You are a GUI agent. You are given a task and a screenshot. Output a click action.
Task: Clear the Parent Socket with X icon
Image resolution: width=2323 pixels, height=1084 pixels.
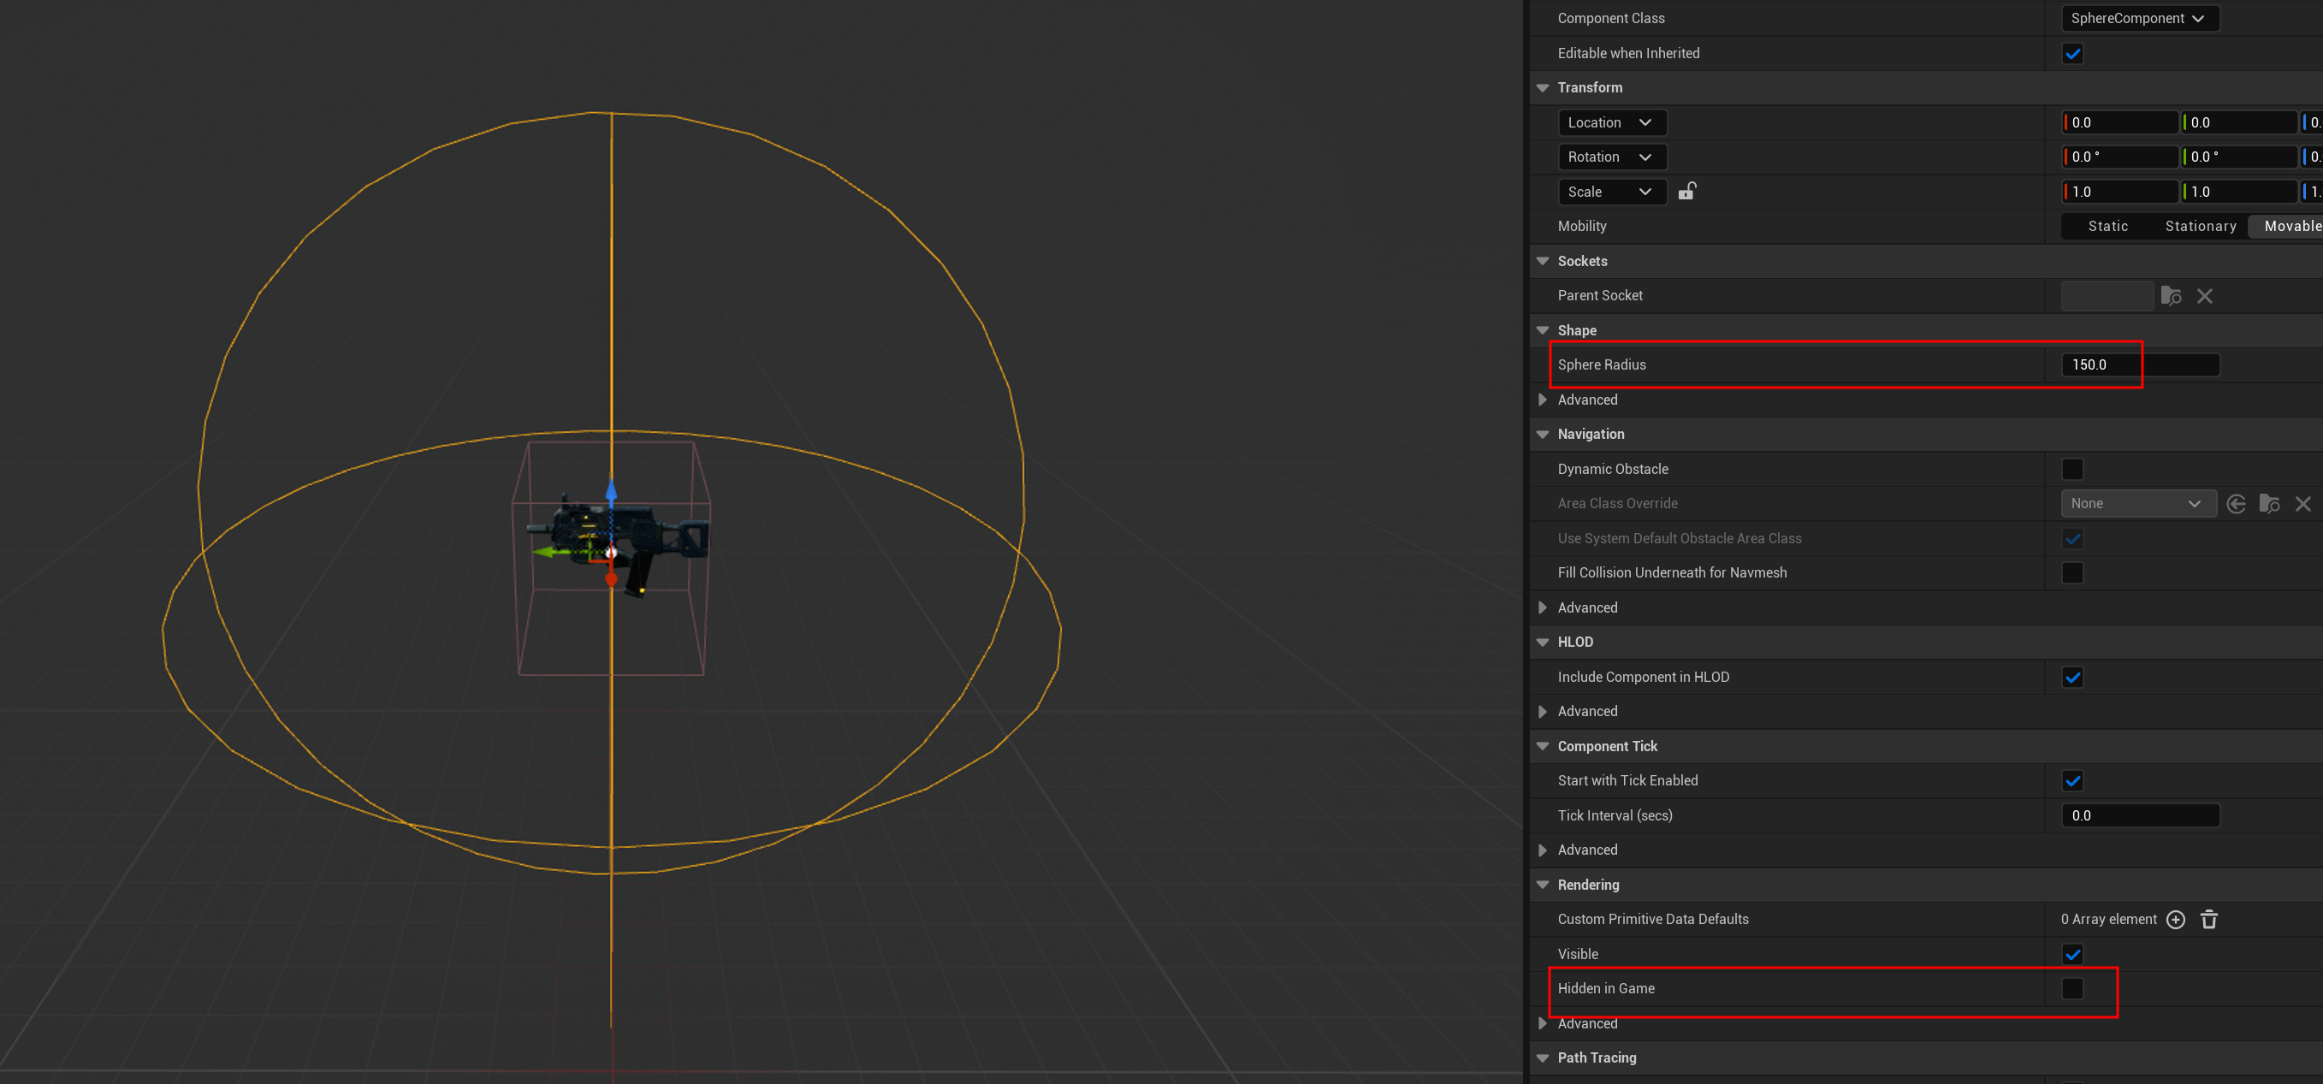(2204, 296)
